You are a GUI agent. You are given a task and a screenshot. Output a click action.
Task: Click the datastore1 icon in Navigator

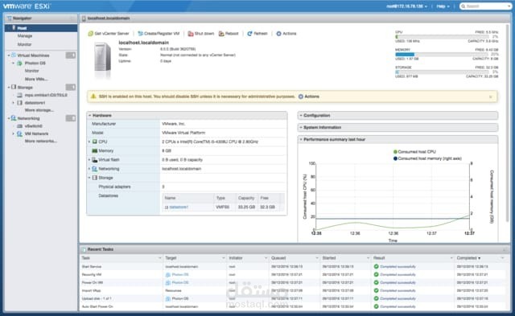pos(19,103)
